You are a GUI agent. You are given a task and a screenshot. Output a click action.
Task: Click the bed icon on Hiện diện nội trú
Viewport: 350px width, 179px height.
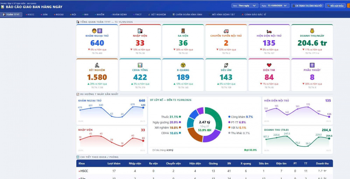click(269, 31)
